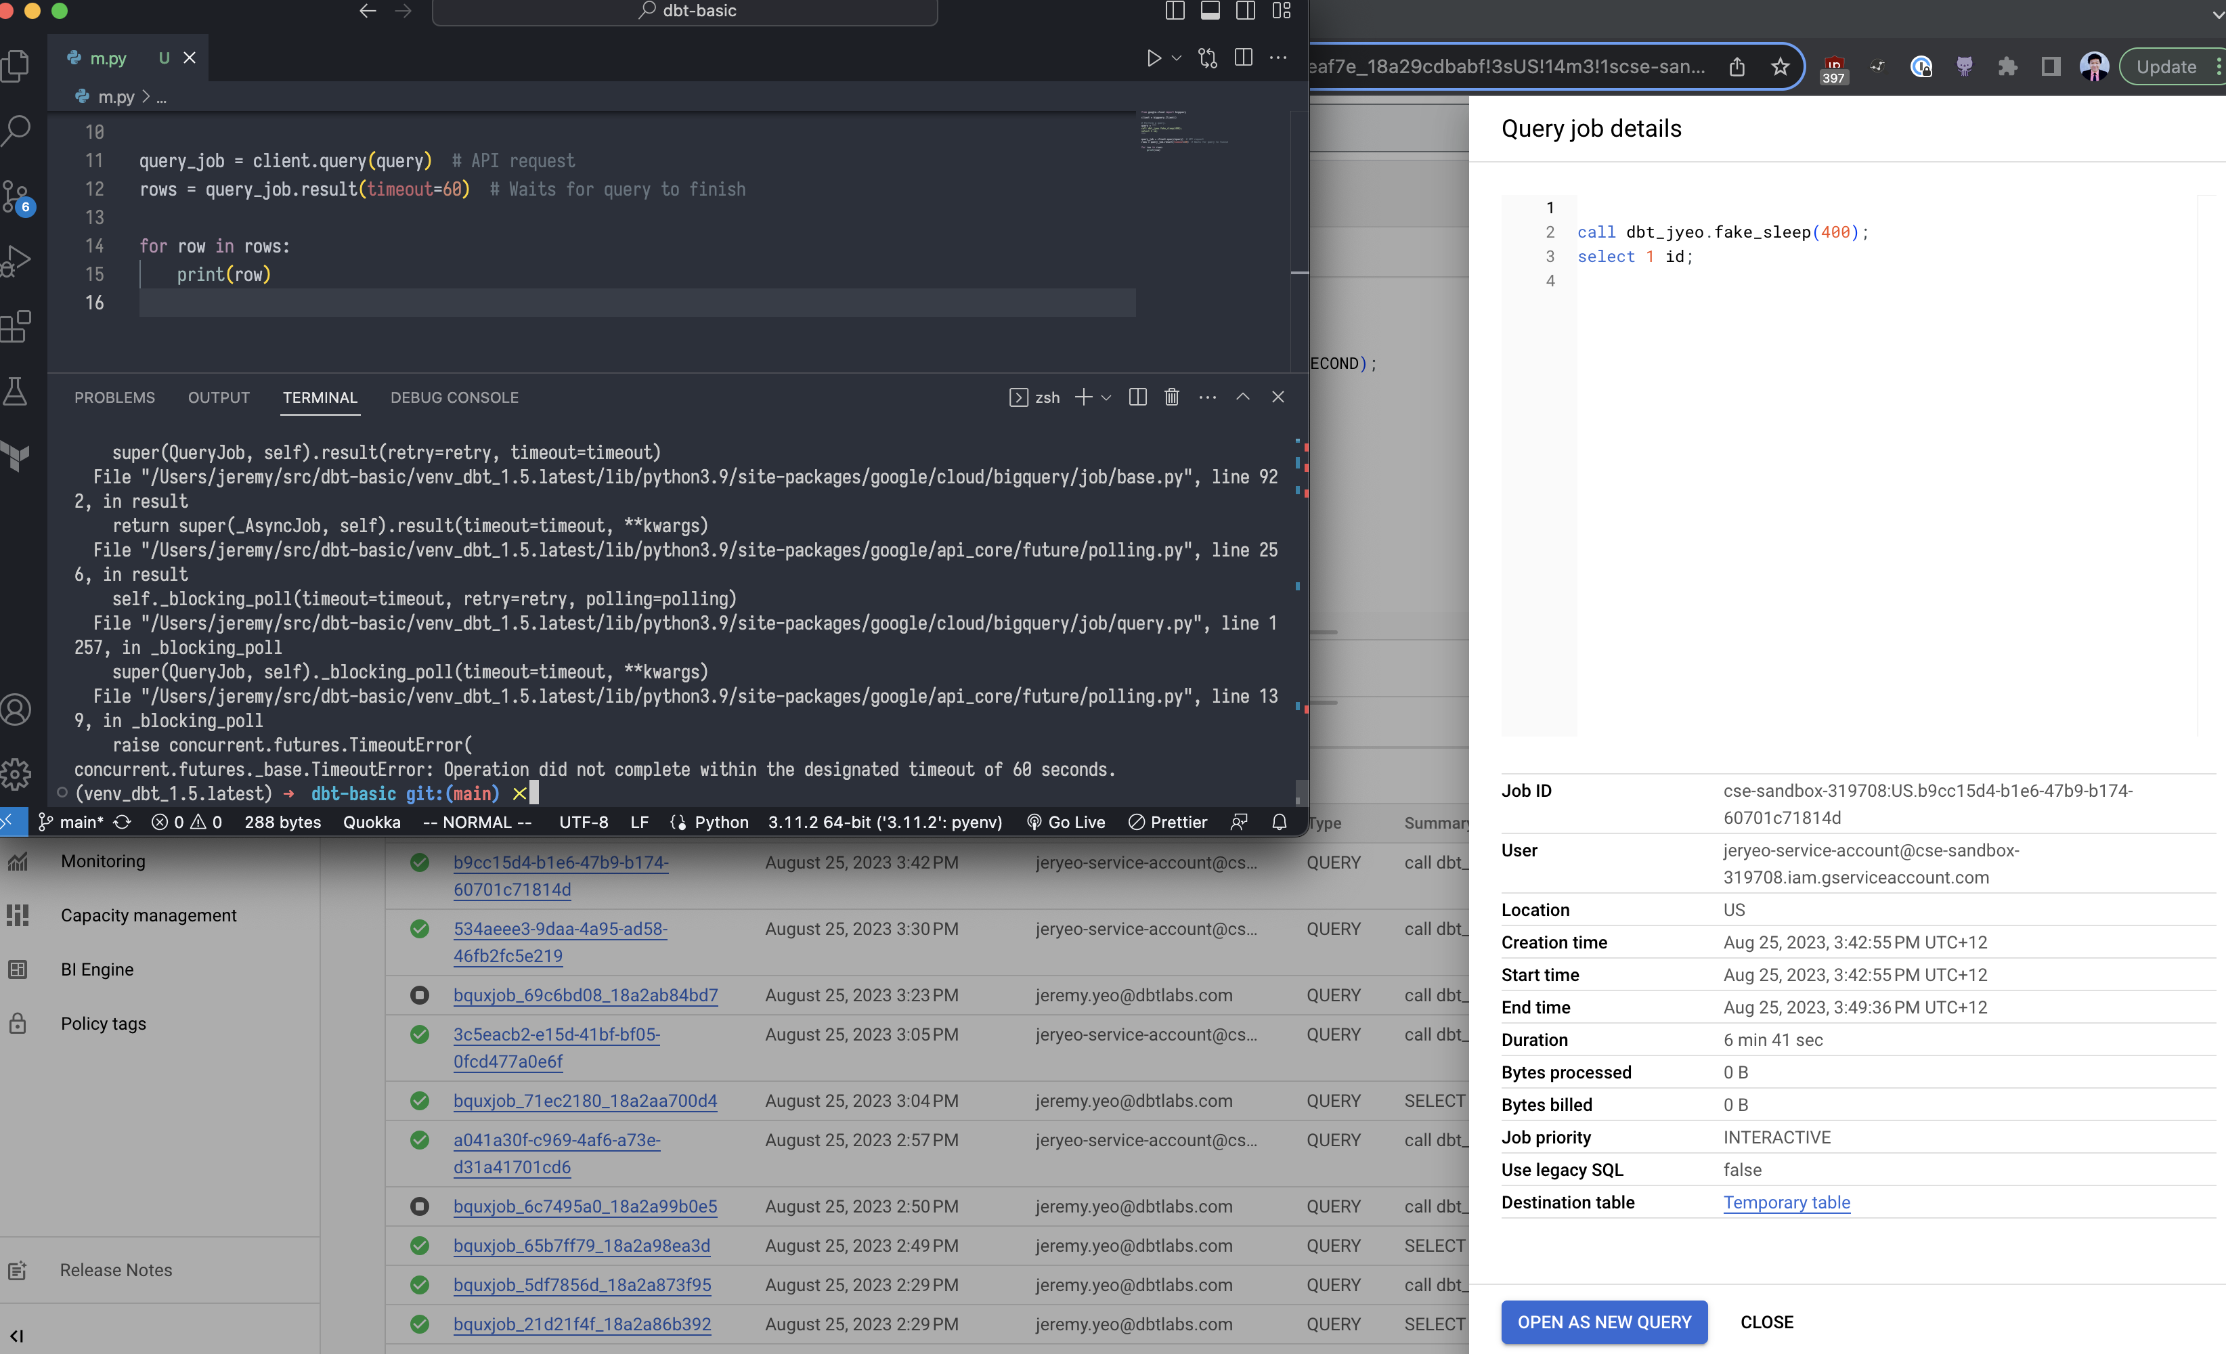
Task: Open the Manage settings gear
Action: pos(16,774)
